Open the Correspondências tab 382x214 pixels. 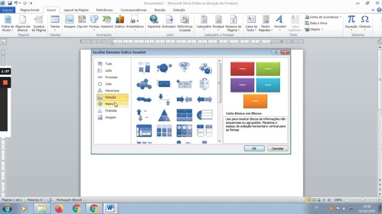[133, 10]
